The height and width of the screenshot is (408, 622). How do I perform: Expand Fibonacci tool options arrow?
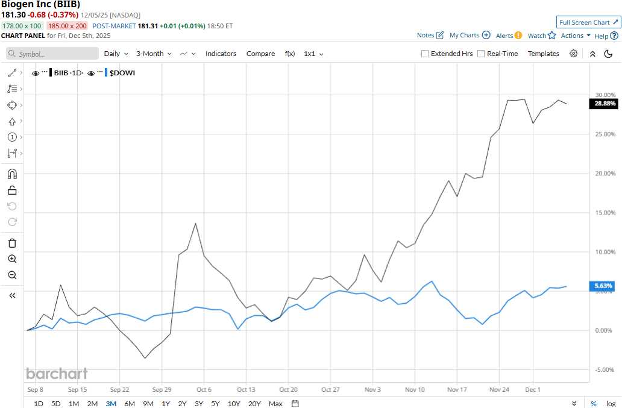click(21, 89)
